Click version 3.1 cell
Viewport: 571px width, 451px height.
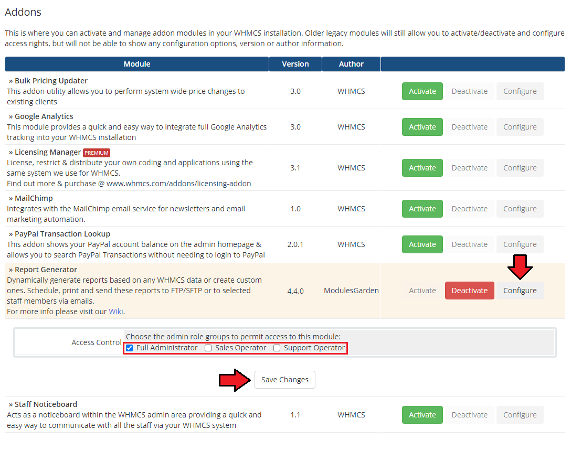coord(295,168)
